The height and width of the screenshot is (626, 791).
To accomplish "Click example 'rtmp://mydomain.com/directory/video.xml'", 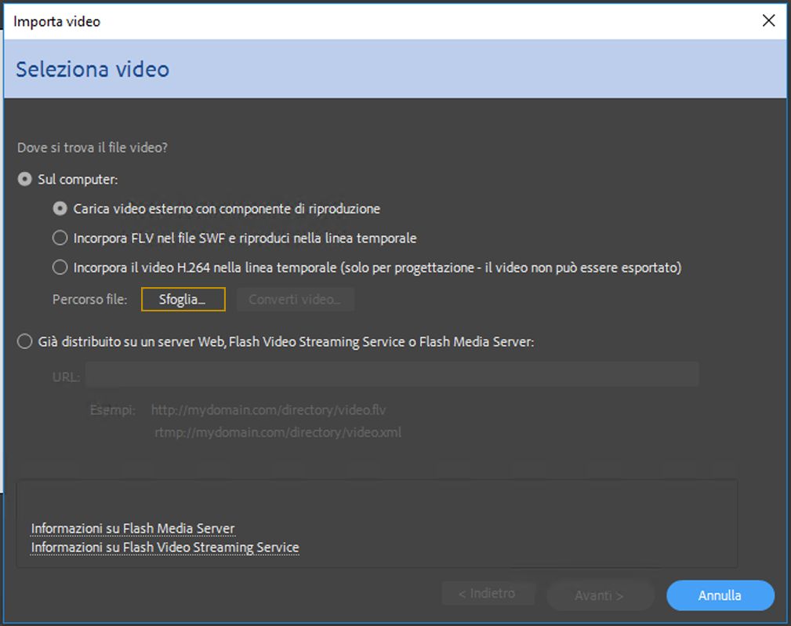I will 278,433.
